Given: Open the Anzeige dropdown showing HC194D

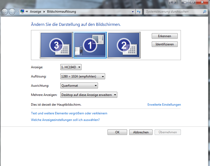Looking at the screenshot, I should 71,67.
